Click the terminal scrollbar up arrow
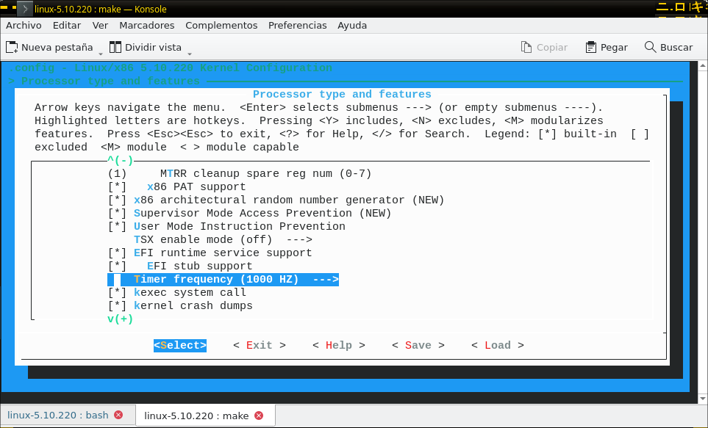Viewport: 708px width, 428px height. pos(703,66)
